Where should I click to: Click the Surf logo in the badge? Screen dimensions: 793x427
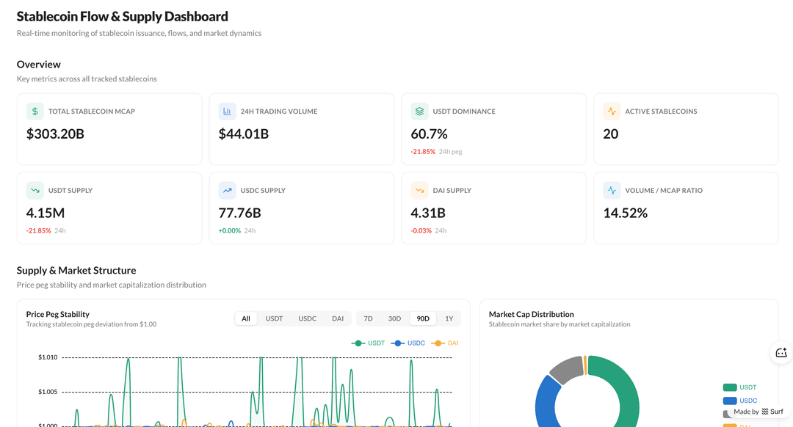764,412
